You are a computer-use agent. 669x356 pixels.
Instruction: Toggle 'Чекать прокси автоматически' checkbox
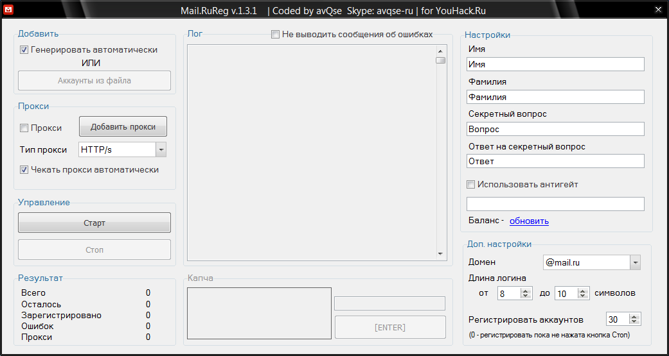(x=24, y=170)
